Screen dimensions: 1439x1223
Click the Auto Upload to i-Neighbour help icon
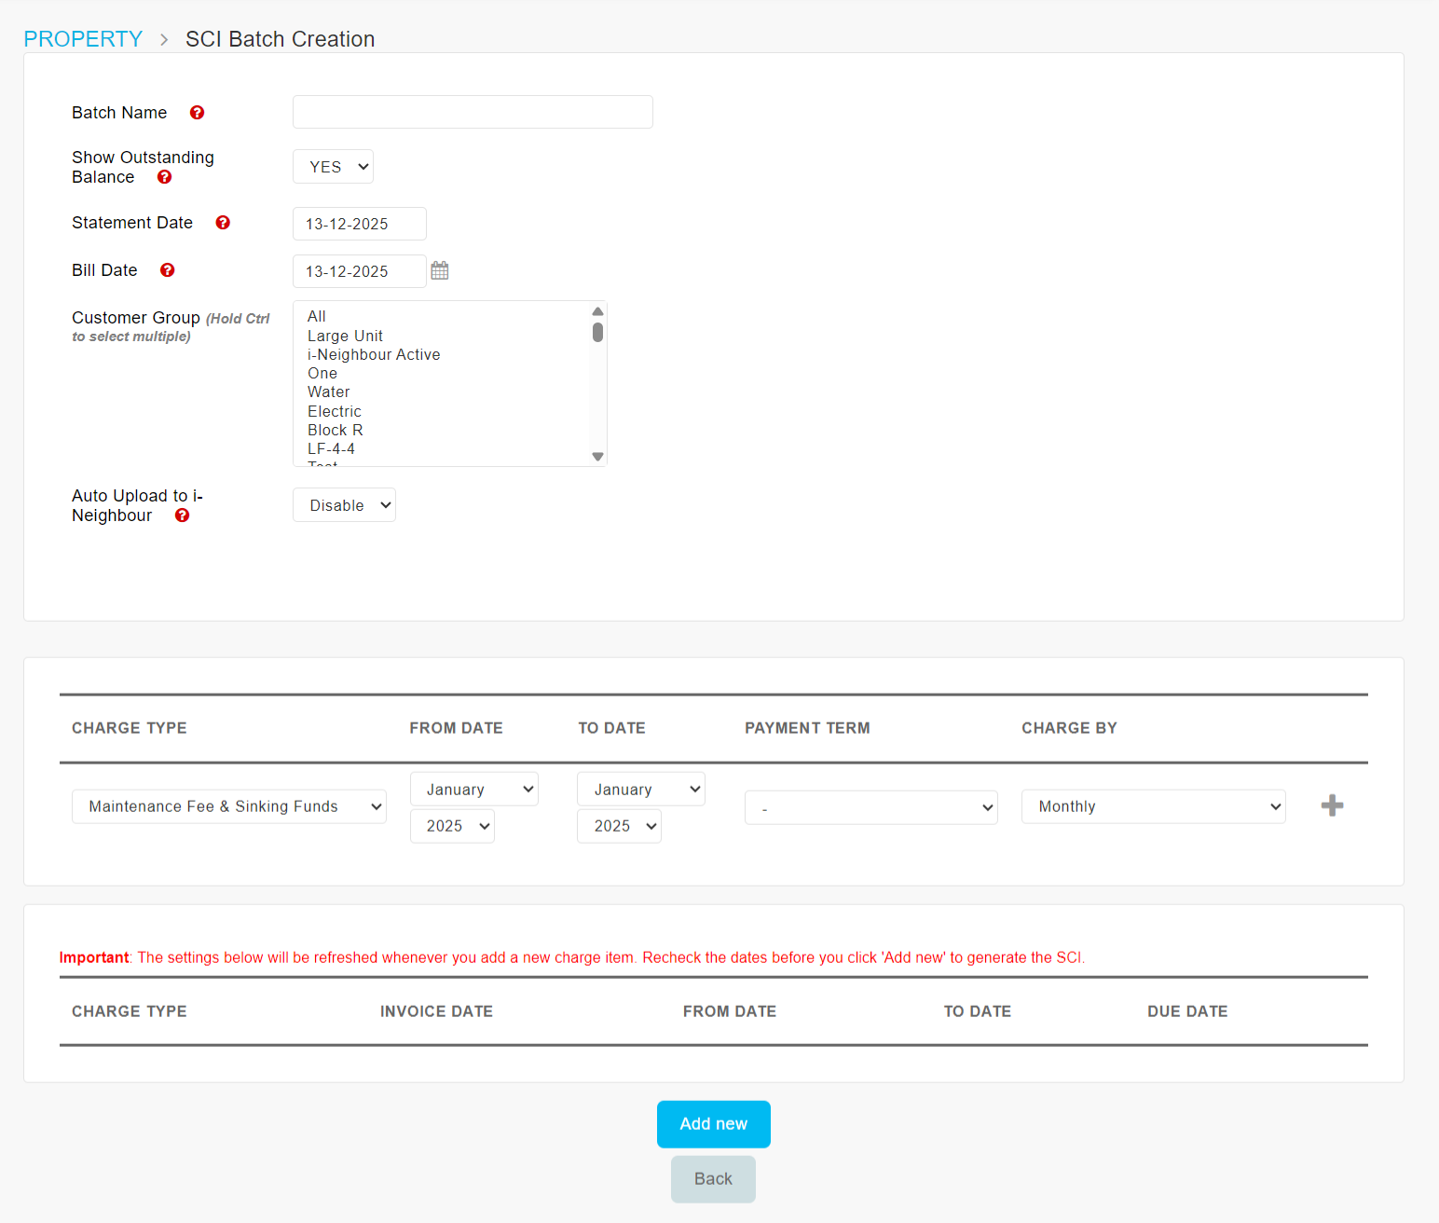click(183, 515)
